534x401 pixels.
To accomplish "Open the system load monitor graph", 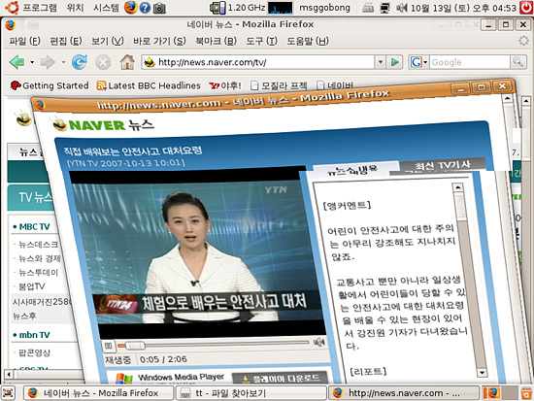I will tap(281, 8).
